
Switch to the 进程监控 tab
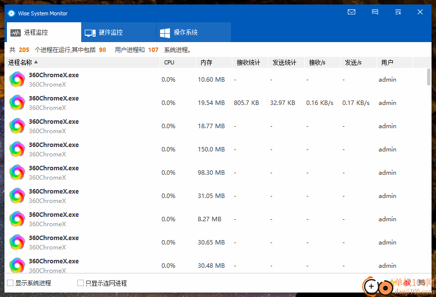point(44,32)
